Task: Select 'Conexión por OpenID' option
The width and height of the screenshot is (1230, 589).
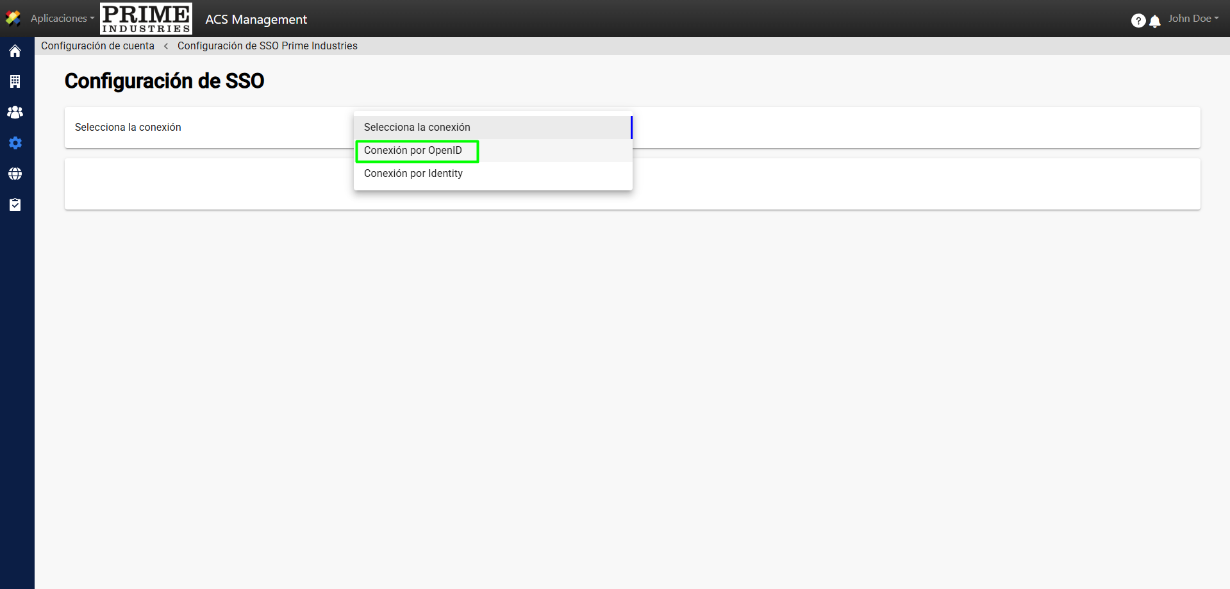Action: click(413, 151)
